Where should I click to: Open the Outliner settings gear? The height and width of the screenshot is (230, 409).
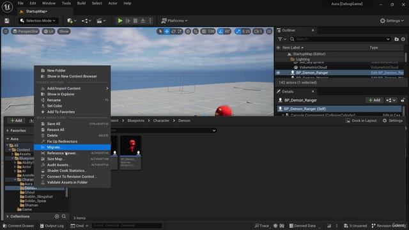coord(403,39)
